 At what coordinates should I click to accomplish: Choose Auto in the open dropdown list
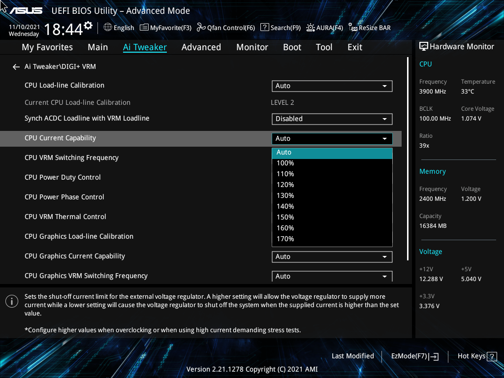point(332,153)
